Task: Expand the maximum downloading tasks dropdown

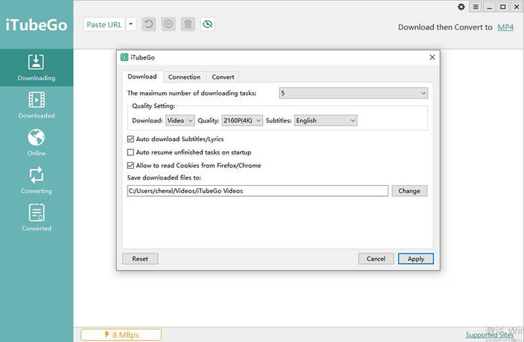Action: (x=353, y=94)
